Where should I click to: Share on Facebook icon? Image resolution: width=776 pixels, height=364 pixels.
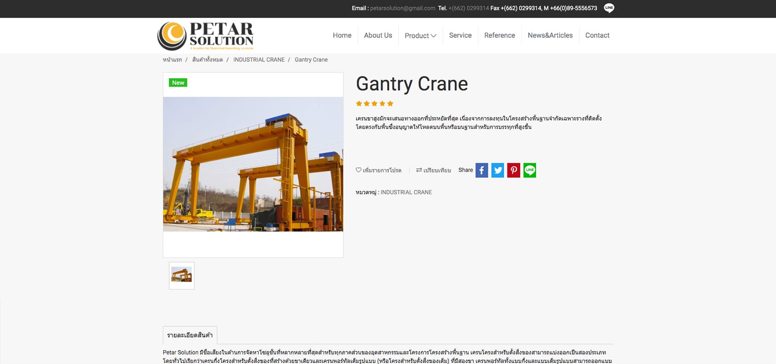point(481,170)
